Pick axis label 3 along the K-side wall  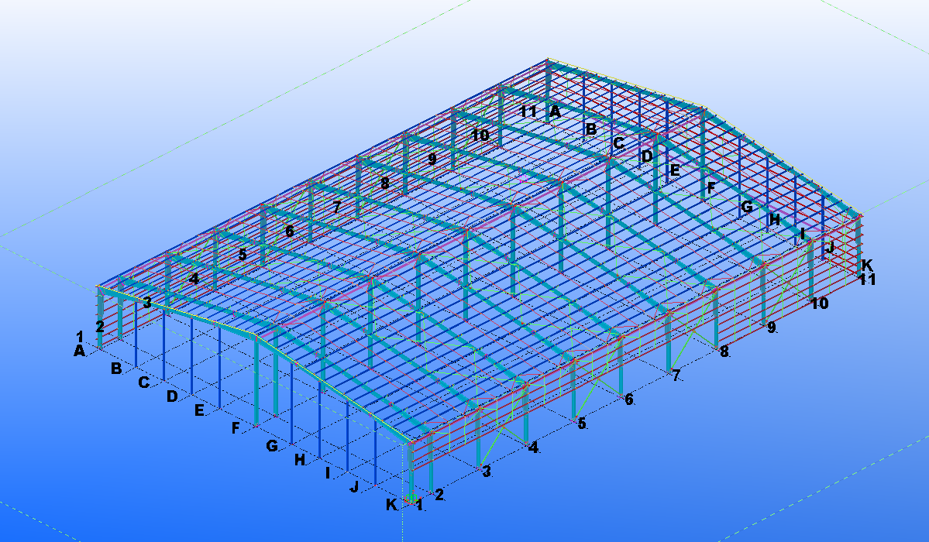[487, 472]
